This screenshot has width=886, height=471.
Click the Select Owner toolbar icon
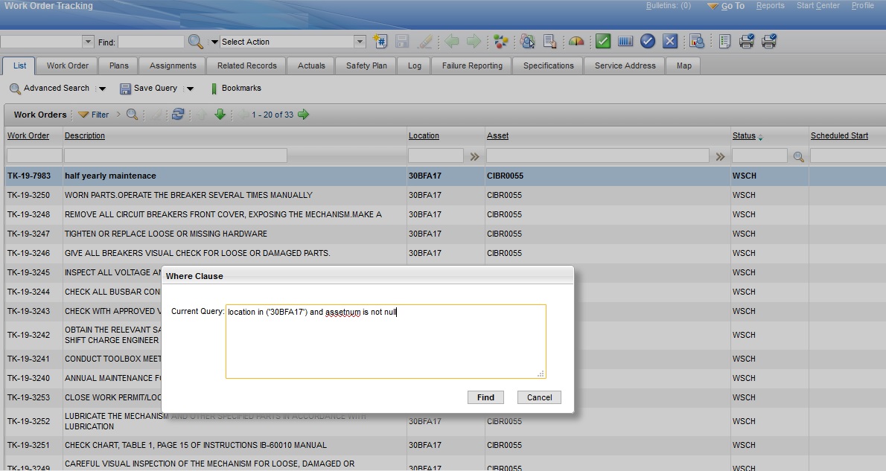tap(527, 41)
